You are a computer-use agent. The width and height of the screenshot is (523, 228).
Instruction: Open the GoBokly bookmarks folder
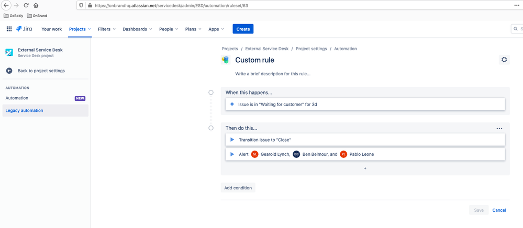coord(13,15)
